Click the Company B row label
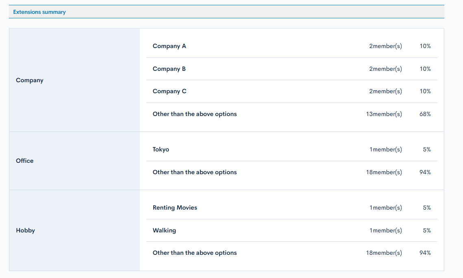 [169, 69]
